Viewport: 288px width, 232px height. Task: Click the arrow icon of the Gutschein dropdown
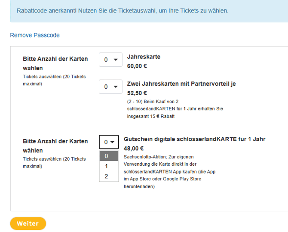112,142
